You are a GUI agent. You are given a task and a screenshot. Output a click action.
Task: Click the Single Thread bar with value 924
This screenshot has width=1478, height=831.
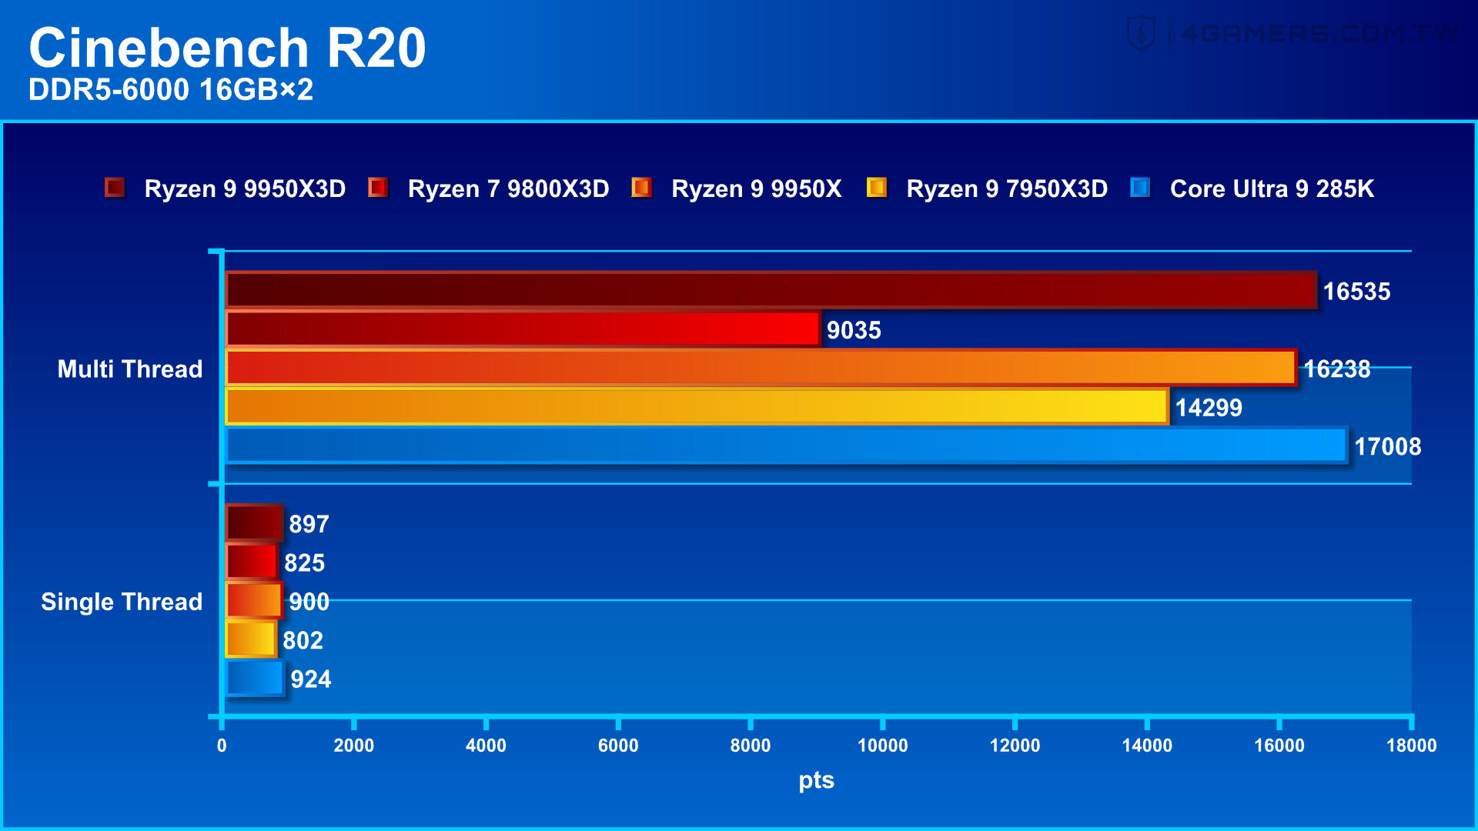[x=255, y=679]
